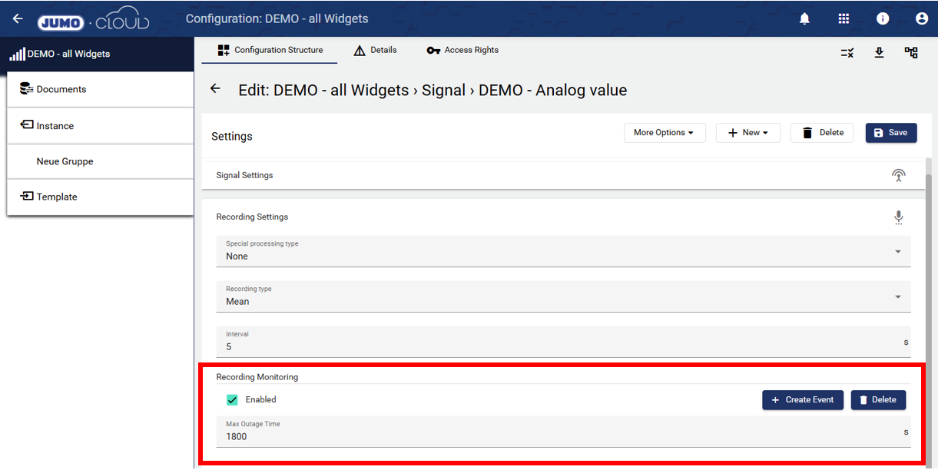This screenshot has width=938, height=470.
Task: Click the structure tree icon at top right
Action: click(x=911, y=52)
